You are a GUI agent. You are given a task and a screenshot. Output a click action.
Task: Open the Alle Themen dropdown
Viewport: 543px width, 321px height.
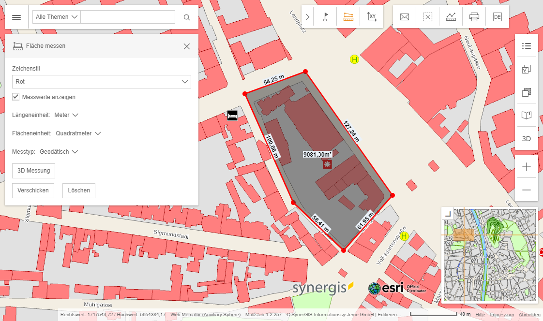(x=56, y=16)
